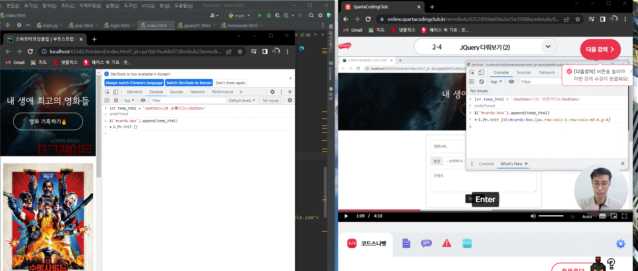Open the chat bubble icon below the video

click(426, 243)
